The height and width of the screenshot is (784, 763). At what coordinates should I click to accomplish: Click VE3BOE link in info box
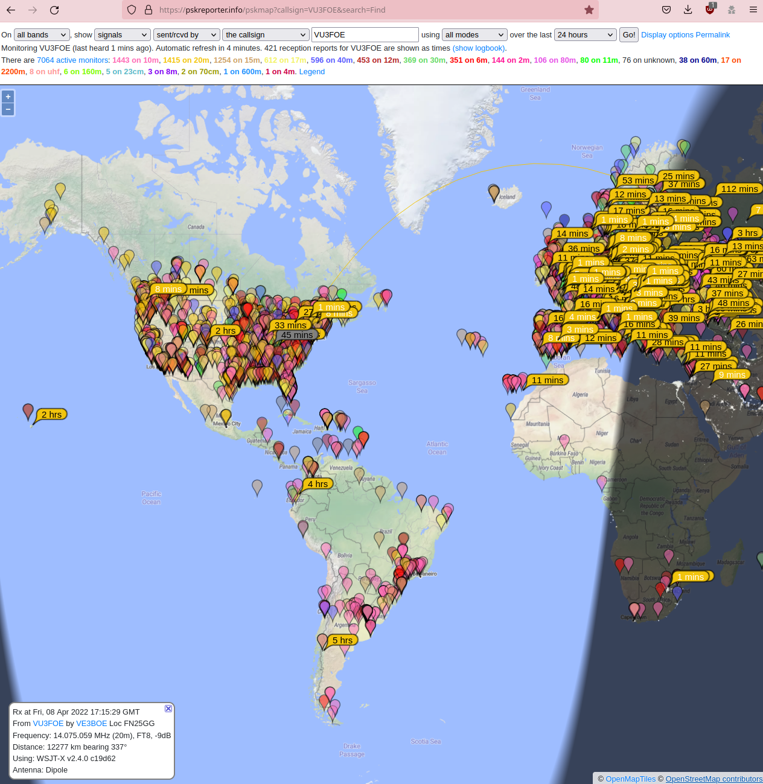pyautogui.click(x=92, y=724)
